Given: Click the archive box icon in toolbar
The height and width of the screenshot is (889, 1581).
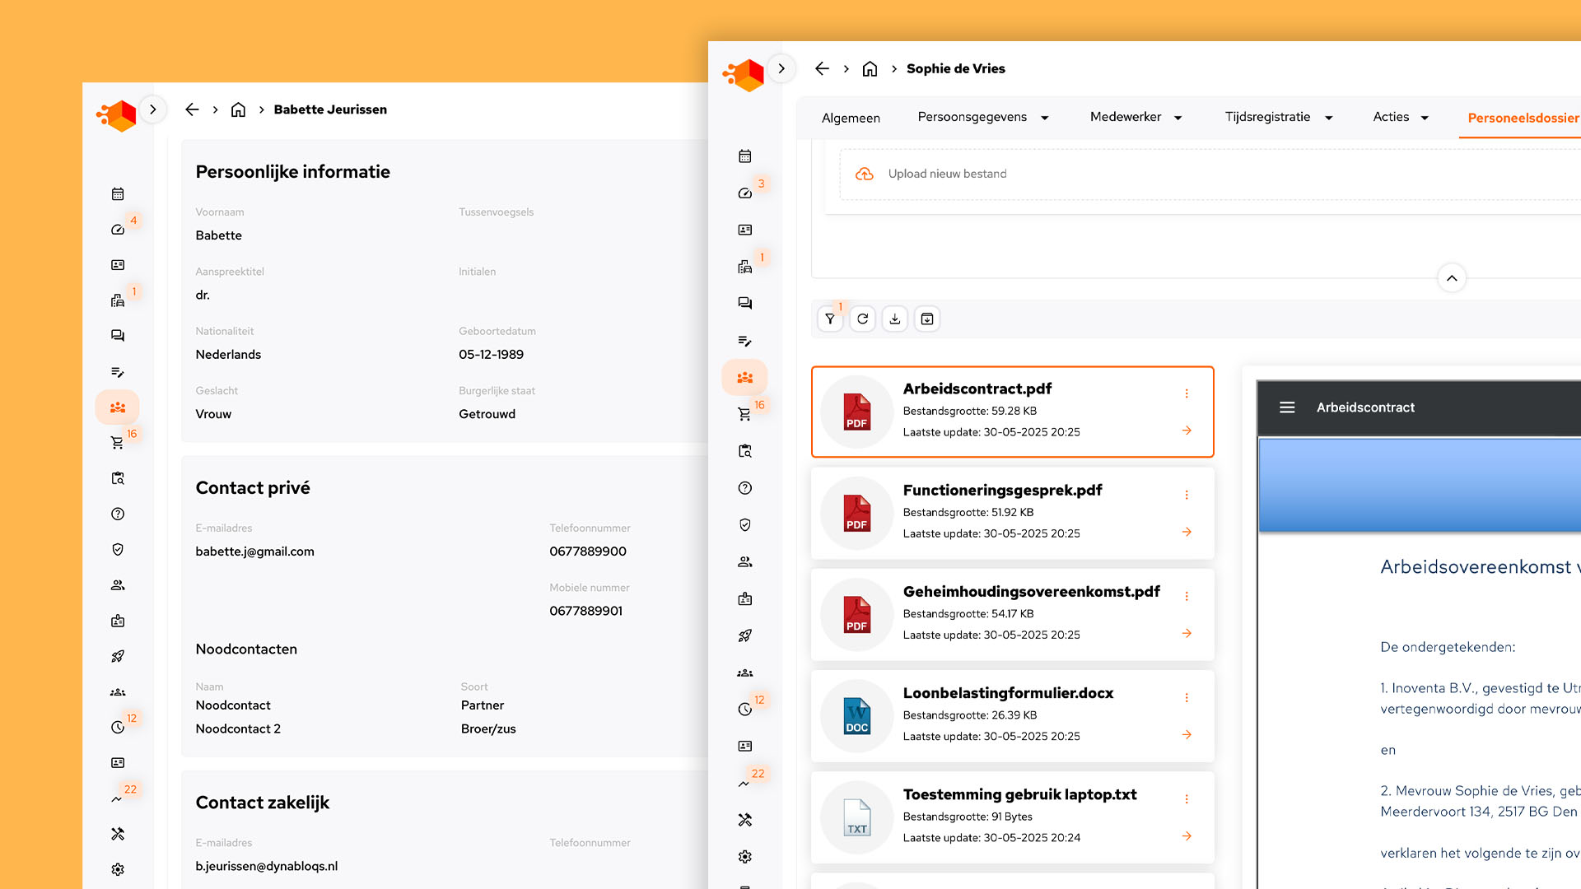Looking at the screenshot, I should [927, 319].
